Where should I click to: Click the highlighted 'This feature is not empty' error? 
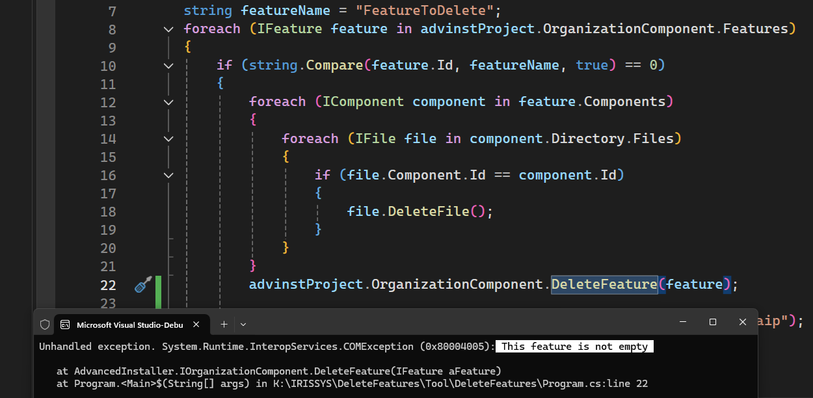click(574, 346)
